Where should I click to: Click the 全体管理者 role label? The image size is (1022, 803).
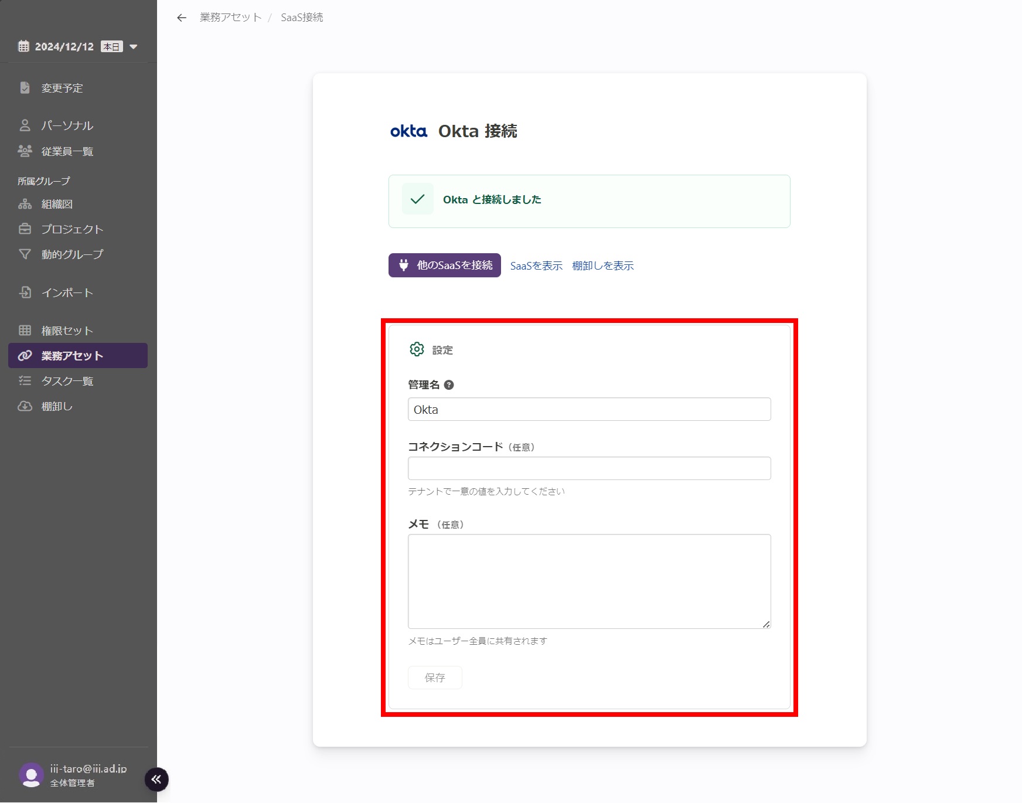click(x=72, y=783)
